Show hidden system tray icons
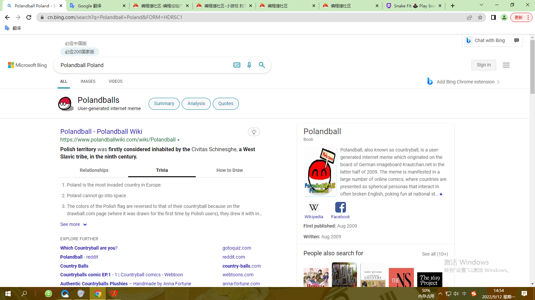This screenshot has height=300, width=535. coord(440,294)
